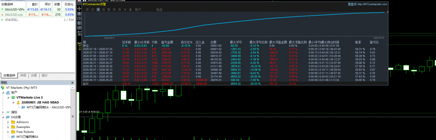Click the MT5刀锋网格EA expert advisor icon
Screen dimensions: 436x140
click(x=13, y=137)
